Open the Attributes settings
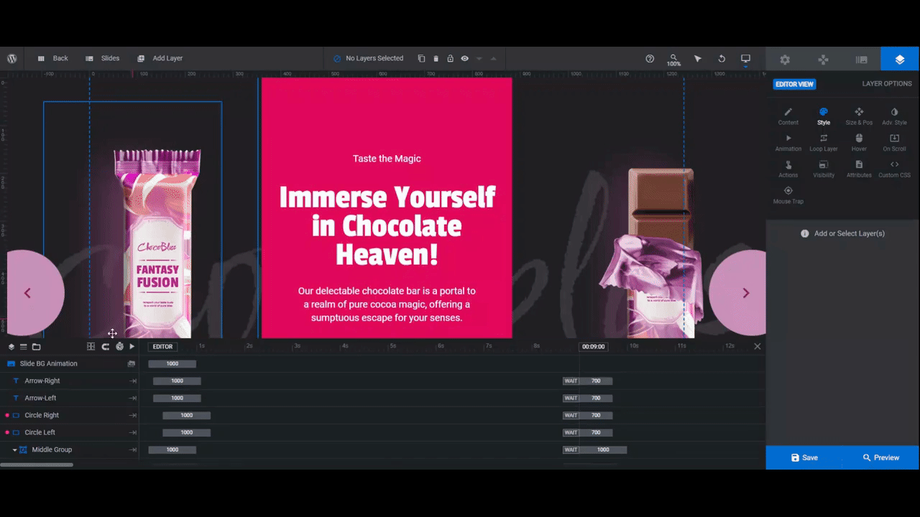The width and height of the screenshot is (920, 517). click(859, 169)
